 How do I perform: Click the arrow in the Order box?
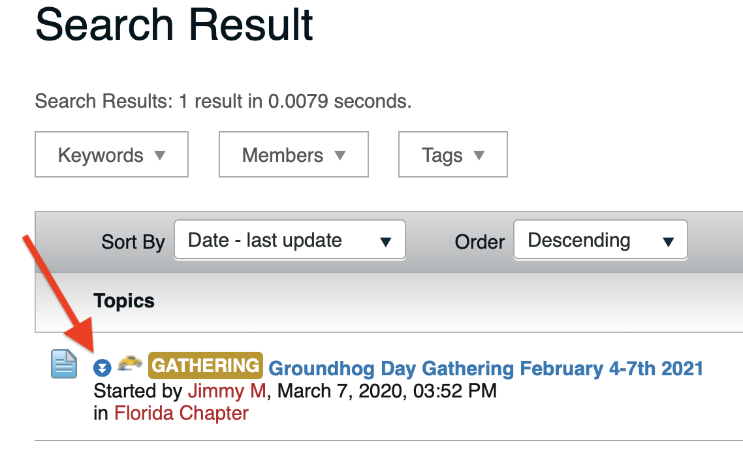[x=668, y=241]
